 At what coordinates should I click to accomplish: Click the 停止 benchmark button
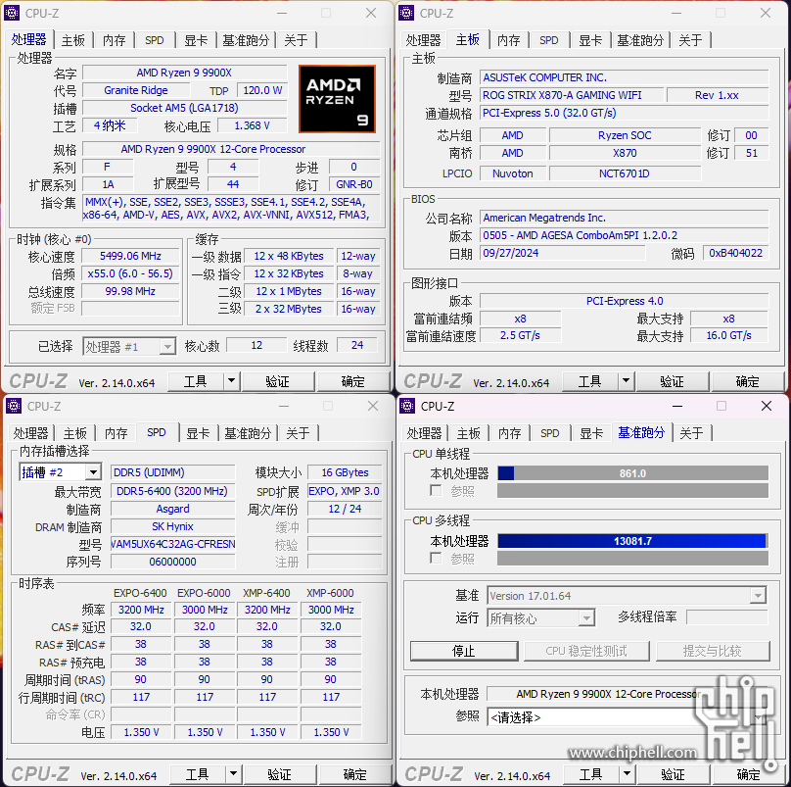click(x=464, y=651)
